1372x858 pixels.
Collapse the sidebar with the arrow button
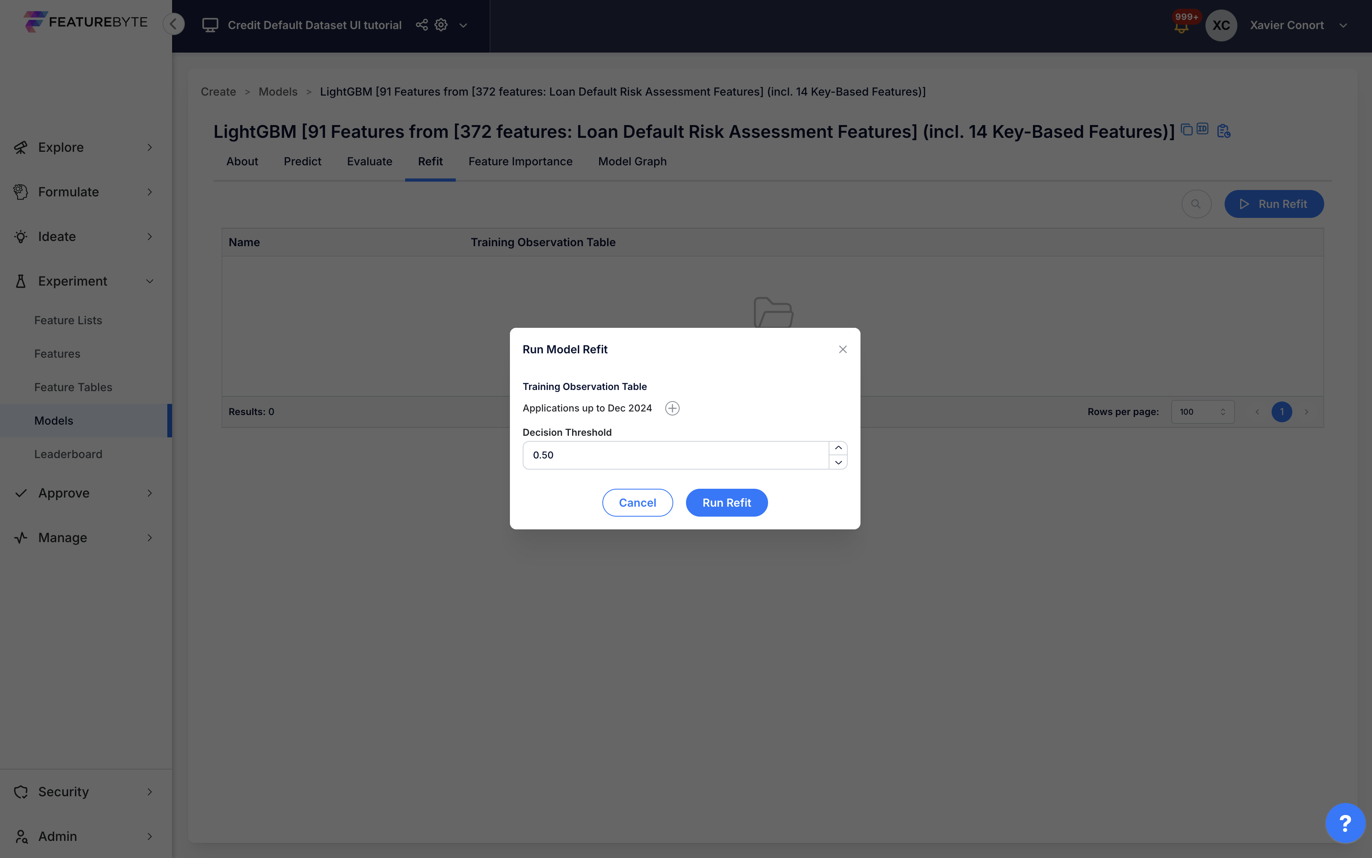click(174, 24)
